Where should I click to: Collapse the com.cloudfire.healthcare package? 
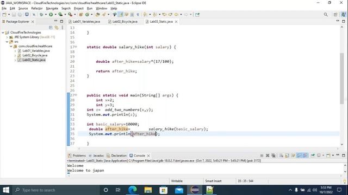[11, 46]
